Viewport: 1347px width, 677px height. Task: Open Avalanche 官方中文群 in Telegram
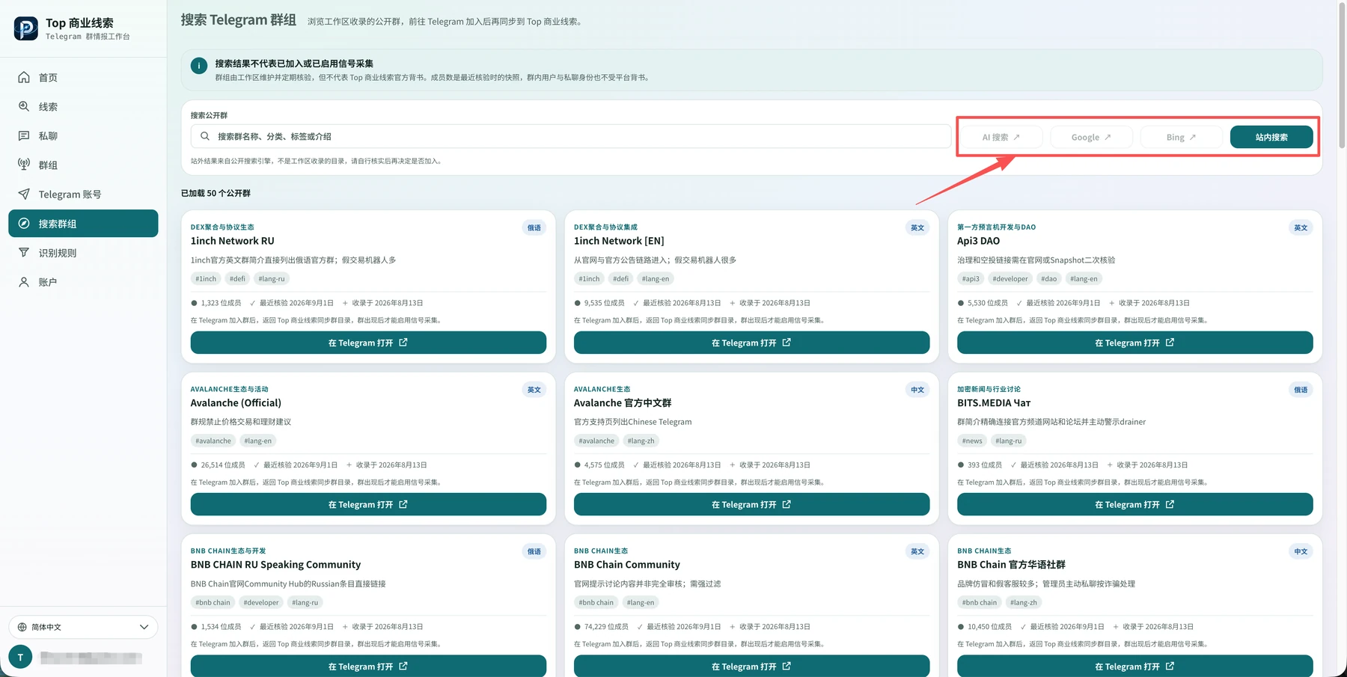(x=751, y=504)
